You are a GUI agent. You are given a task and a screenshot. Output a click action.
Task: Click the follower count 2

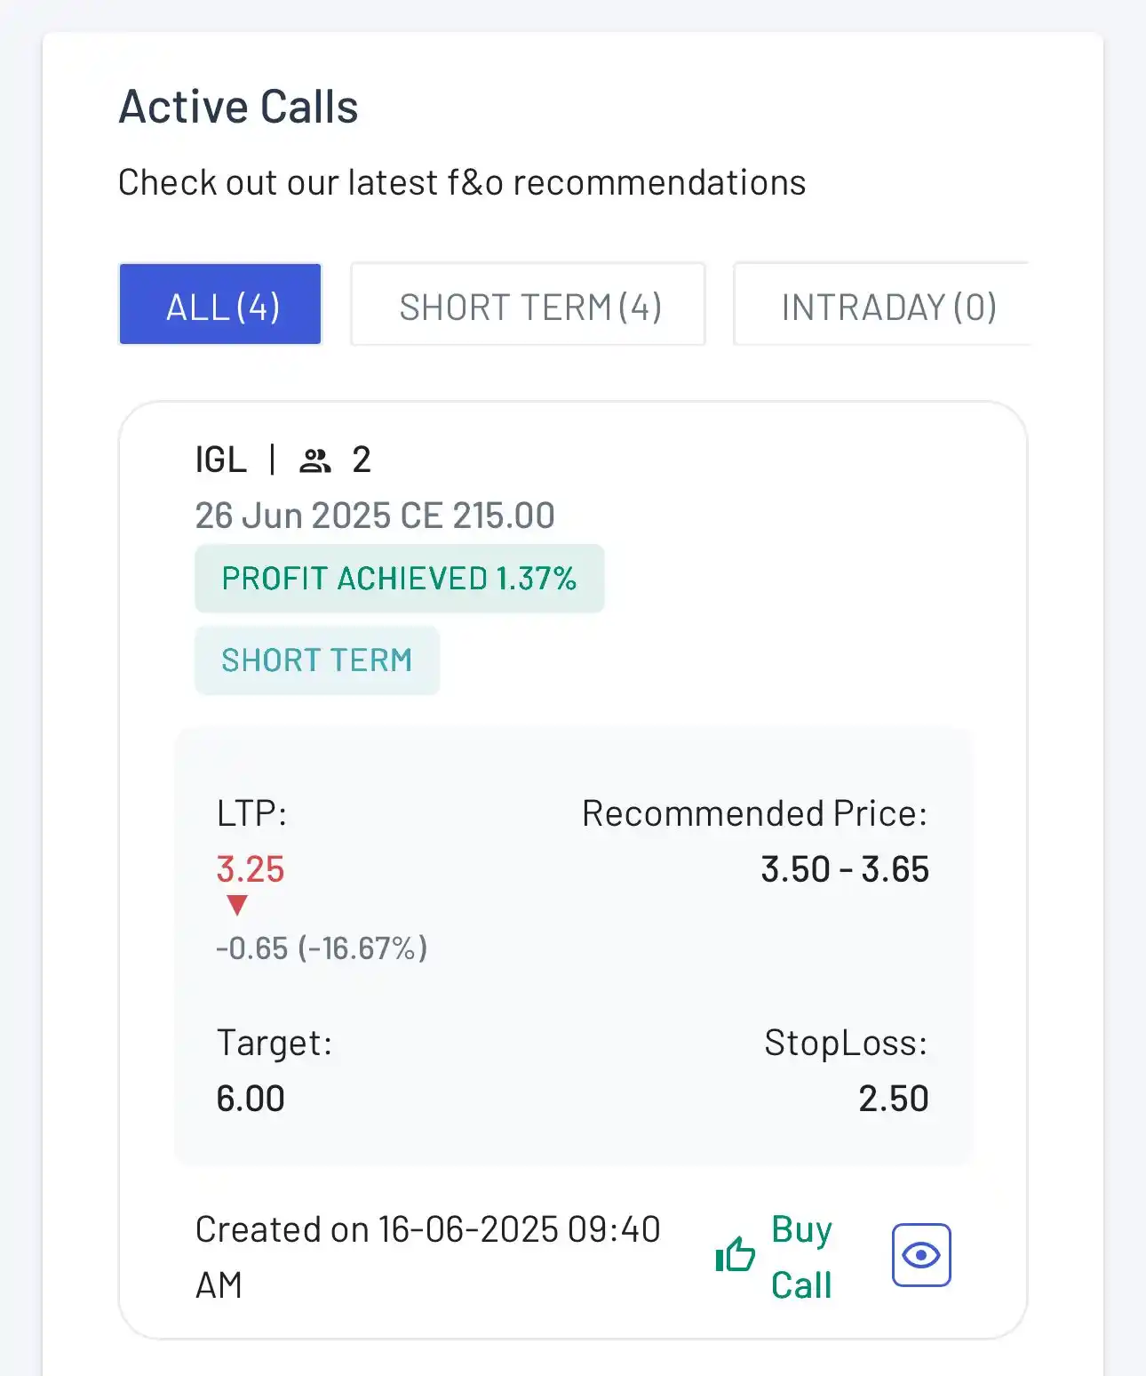click(362, 460)
